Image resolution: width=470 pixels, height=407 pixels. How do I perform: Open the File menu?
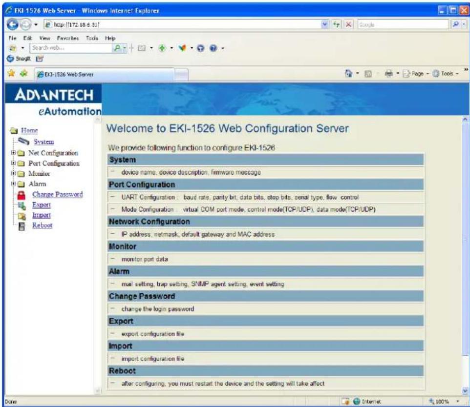tap(13, 38)
